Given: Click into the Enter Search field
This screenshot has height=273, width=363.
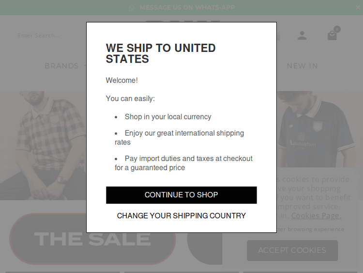Looking at the screenshot, I should pos(44,35).
